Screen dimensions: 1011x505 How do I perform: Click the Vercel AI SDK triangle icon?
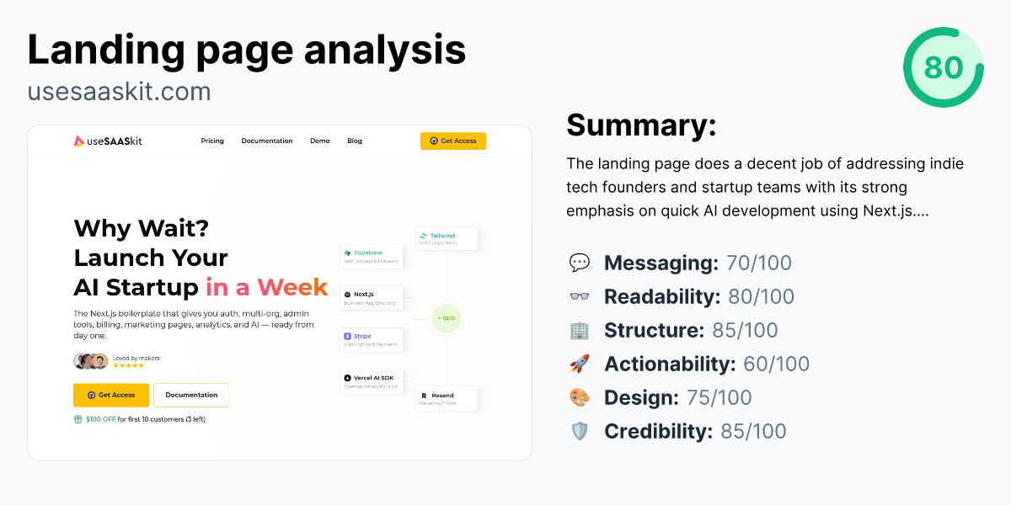[x=347, y=377]
